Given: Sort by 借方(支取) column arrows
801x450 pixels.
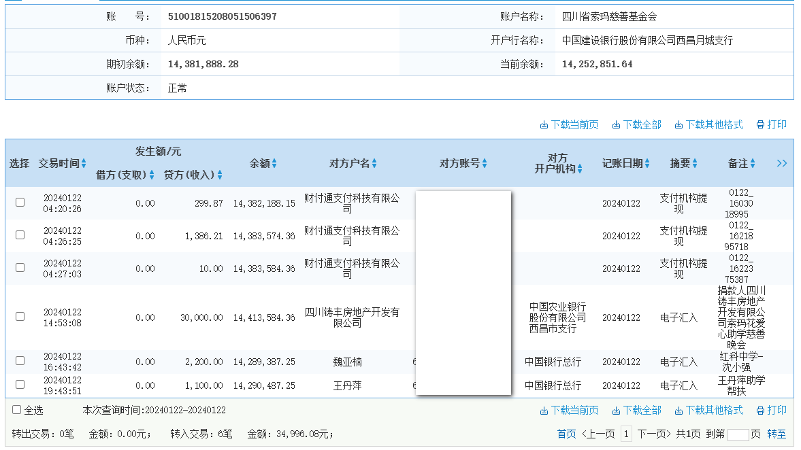Looking at the screenshot, I should [x=152, y=175].
